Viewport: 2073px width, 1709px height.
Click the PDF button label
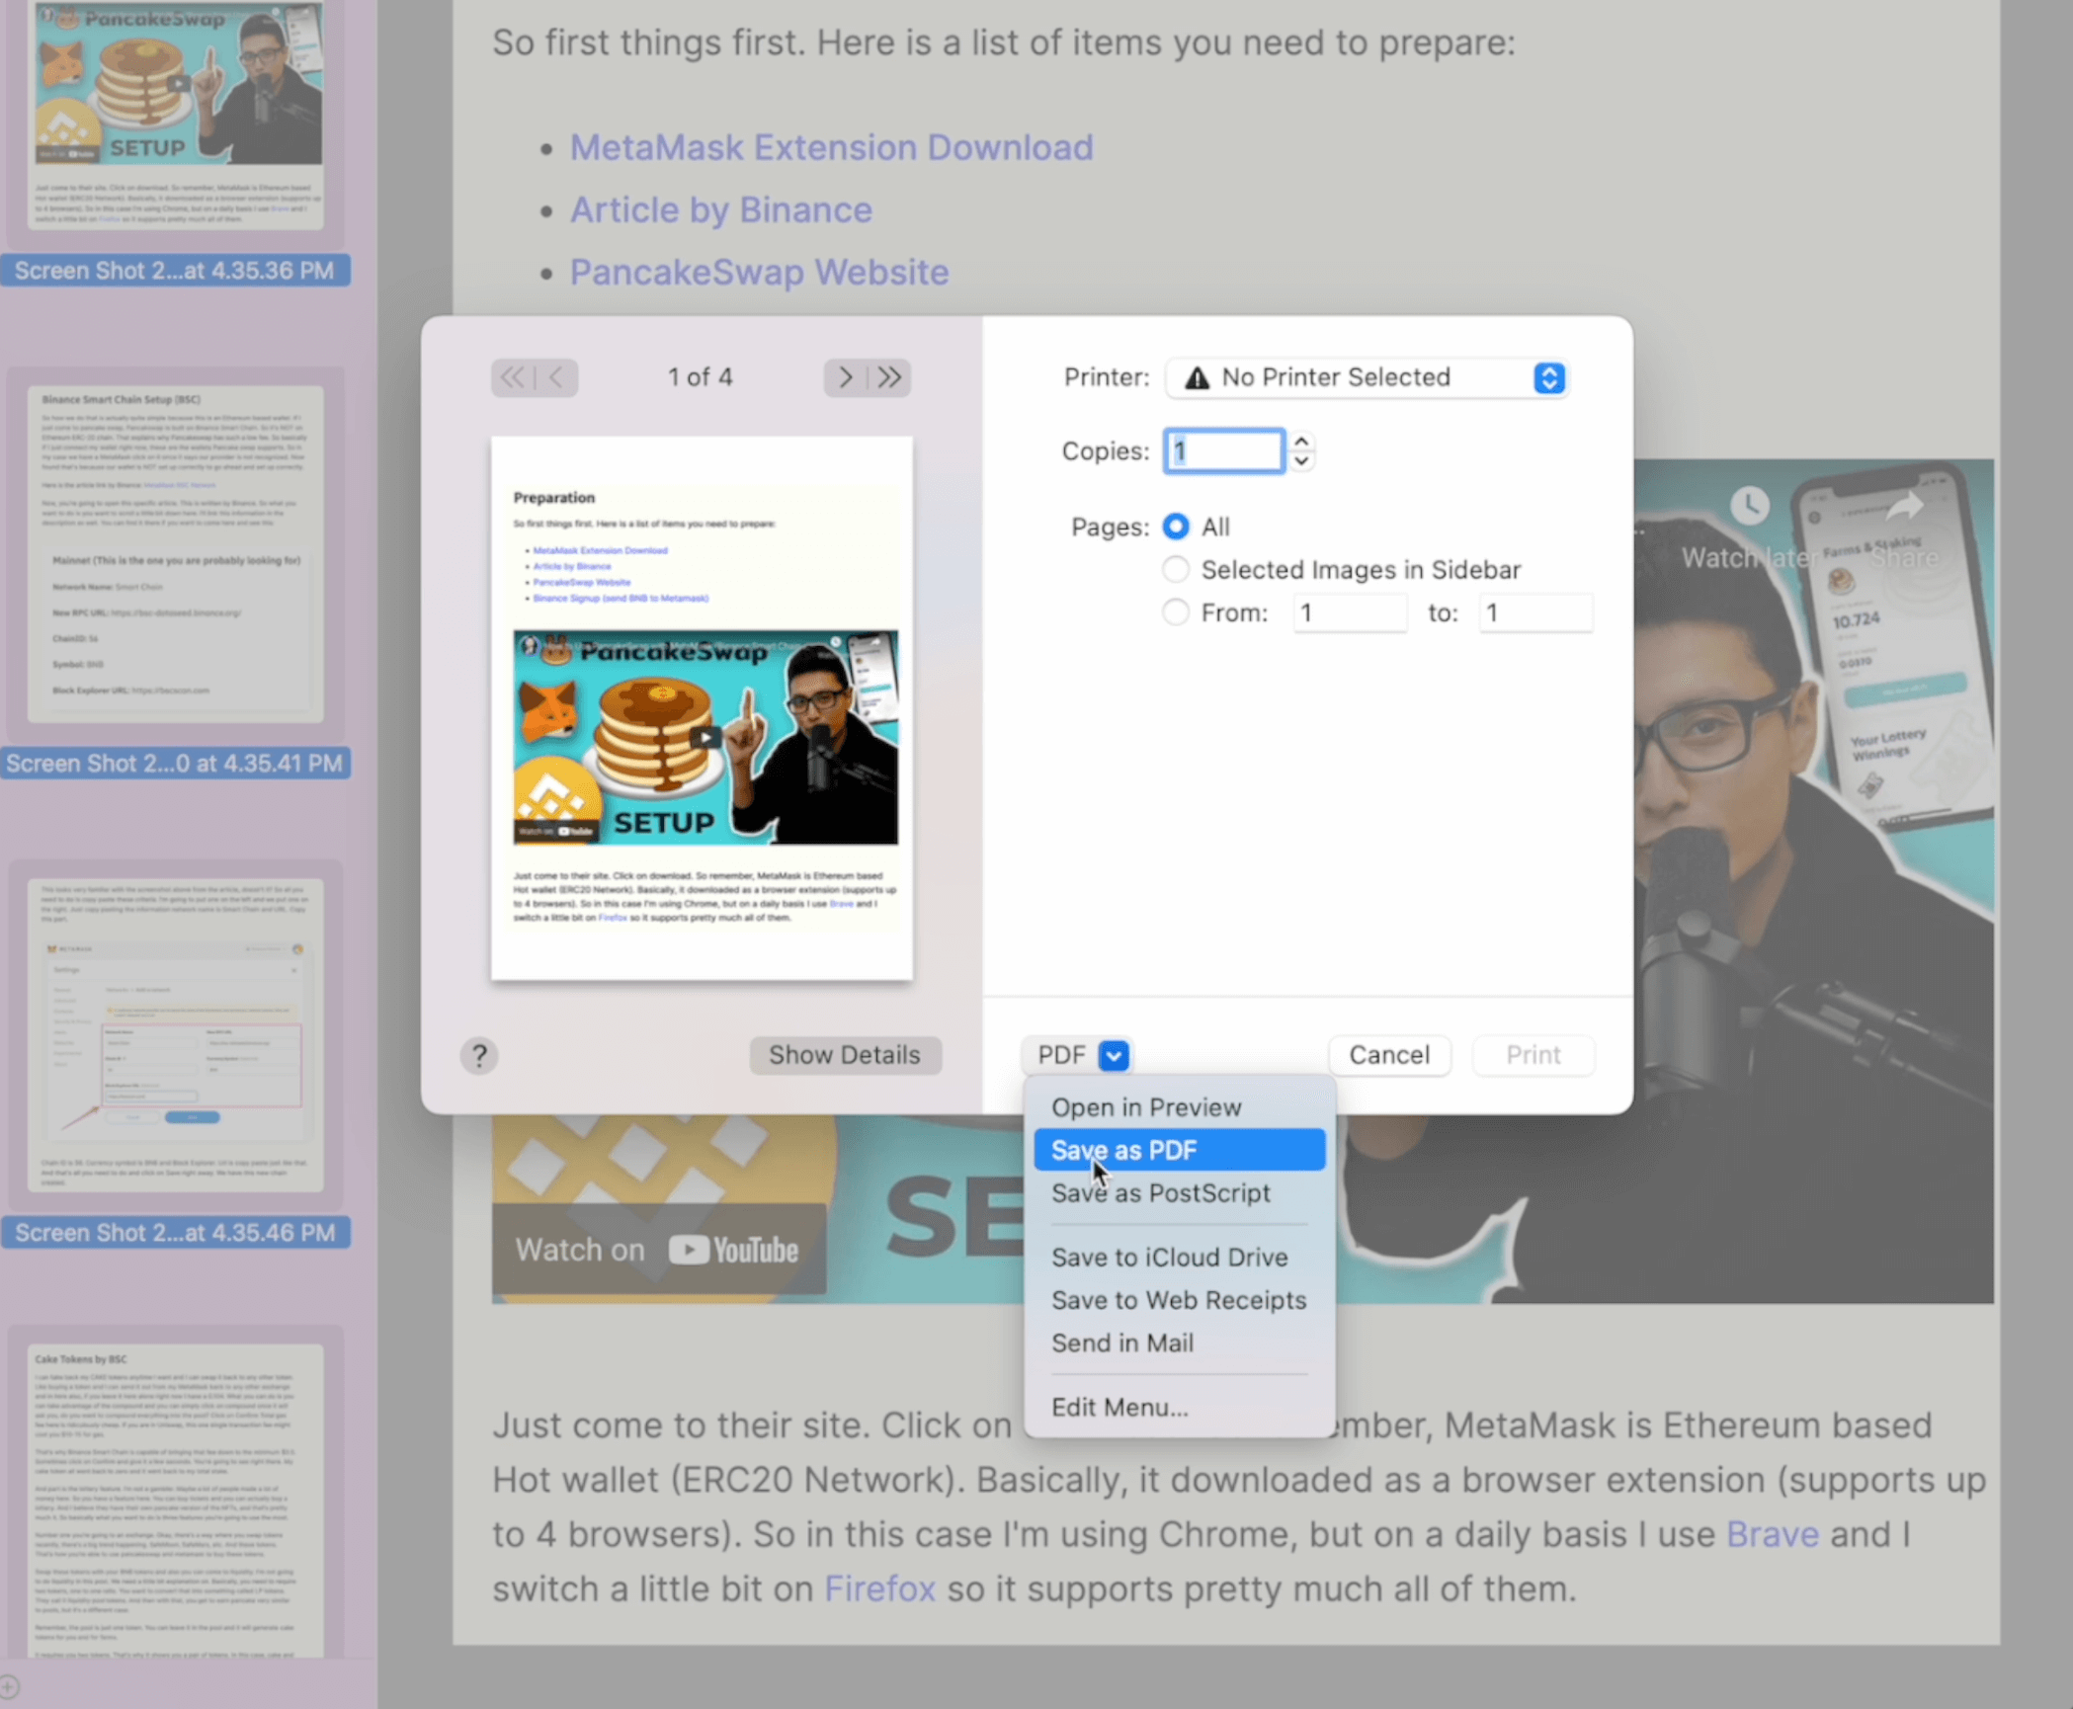1061,1055
